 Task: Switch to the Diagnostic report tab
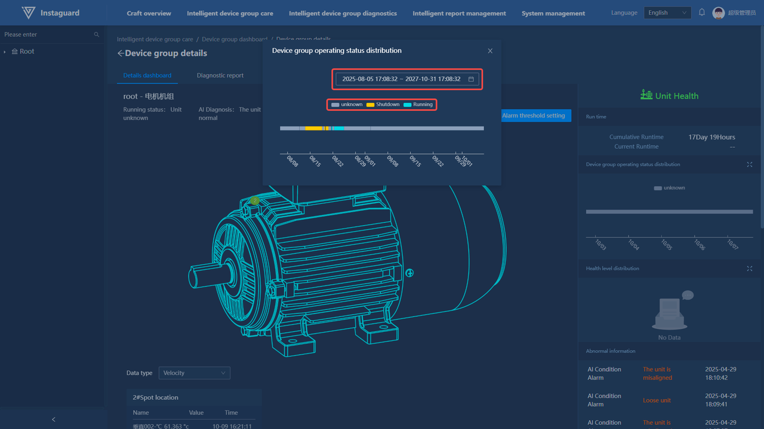(x=220, y=76)
